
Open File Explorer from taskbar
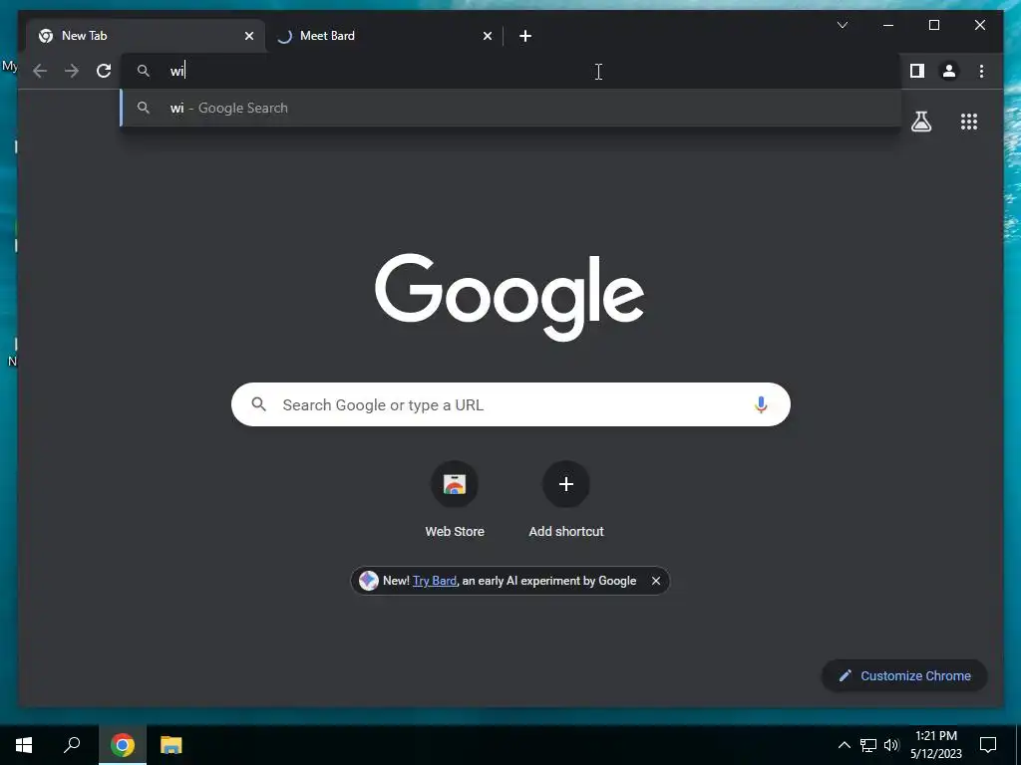coord(171,745)
